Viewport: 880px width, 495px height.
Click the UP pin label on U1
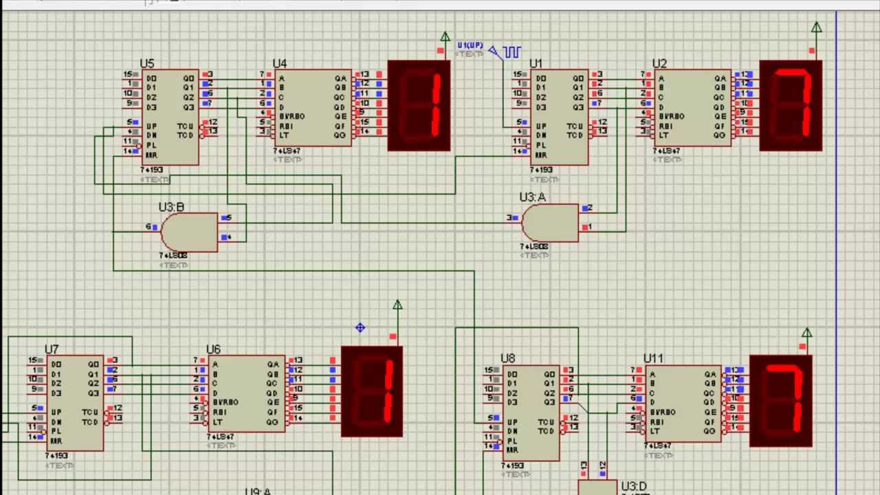click(540, 126)
